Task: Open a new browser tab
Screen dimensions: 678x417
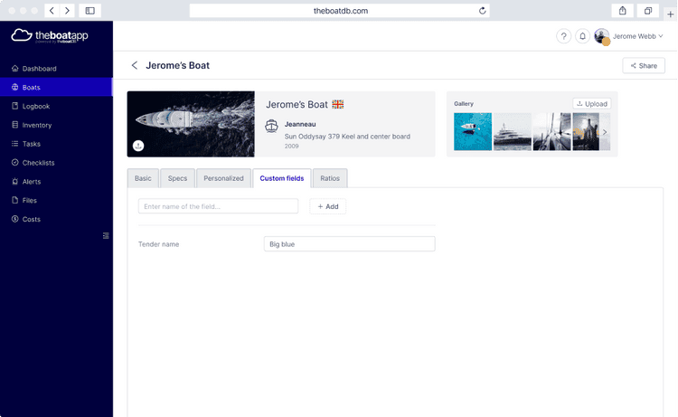Action: [x=670, y=14]
